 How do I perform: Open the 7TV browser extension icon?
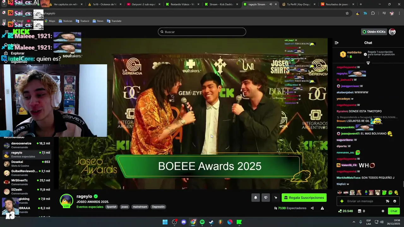(365, 13)
